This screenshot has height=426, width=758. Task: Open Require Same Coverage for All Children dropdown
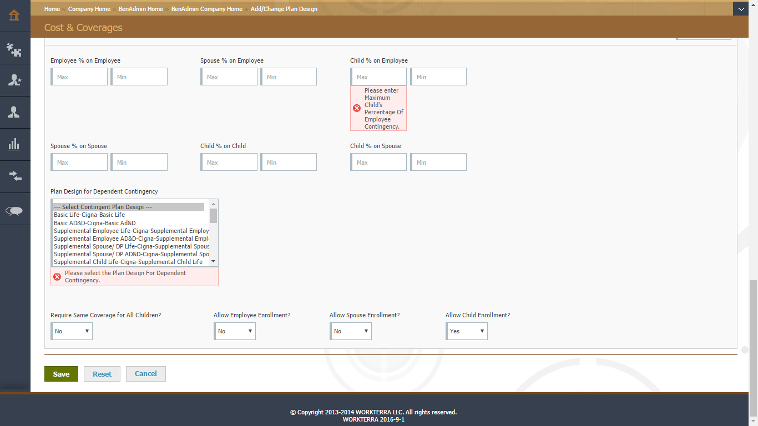pos(72,331)
